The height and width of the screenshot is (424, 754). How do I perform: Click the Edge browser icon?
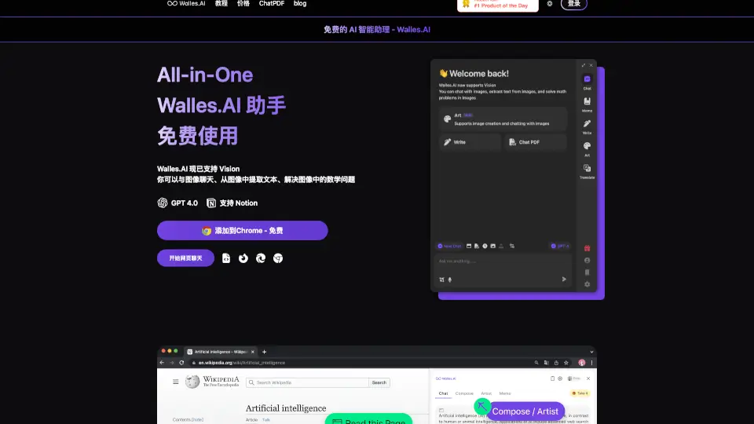261,258
